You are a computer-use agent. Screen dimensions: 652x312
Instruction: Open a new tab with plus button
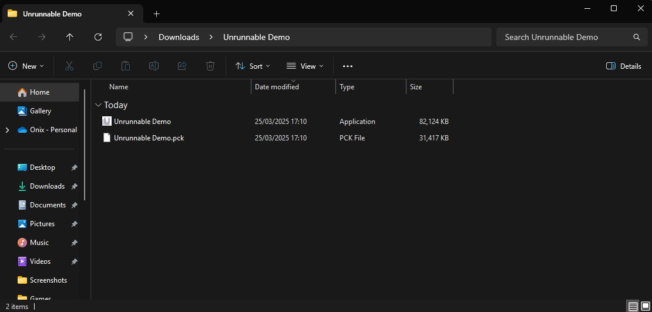pyautogui.click(x=157, y=14)
